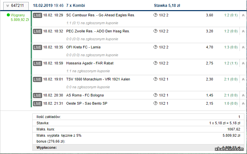The height and width of the screenshot is (154, 247).
Task: Collapse the OFI Kreta FC row details
Action: pos(243,47)
